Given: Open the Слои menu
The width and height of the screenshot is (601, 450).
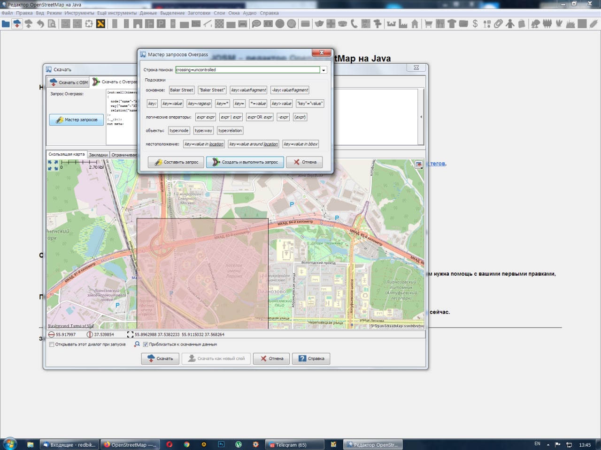Looking at the screenshot, I should tap(219, 13).
